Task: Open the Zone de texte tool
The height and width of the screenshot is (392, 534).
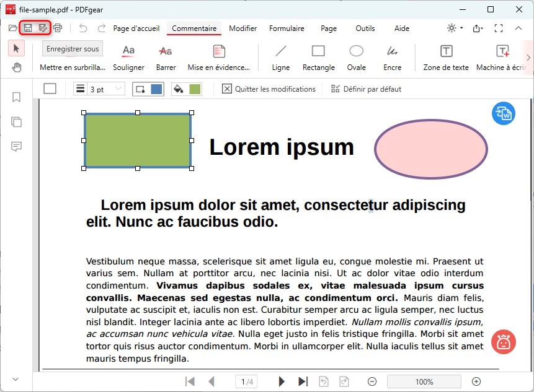Action: coord(445,58)
